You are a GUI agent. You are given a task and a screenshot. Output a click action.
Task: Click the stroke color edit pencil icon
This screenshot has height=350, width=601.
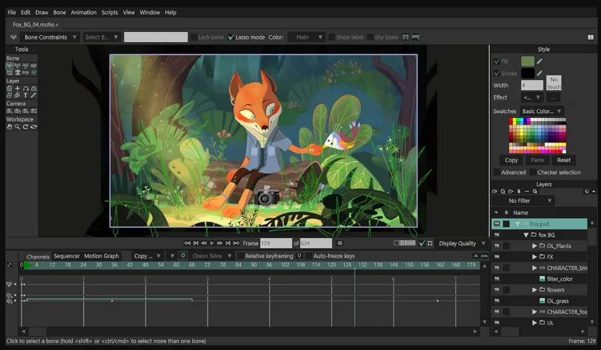pos(540,73)
